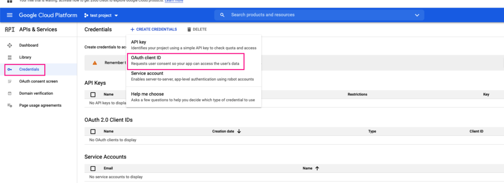Click the Credentials key icon
504x183 pixels.
(x=10, y=70)
